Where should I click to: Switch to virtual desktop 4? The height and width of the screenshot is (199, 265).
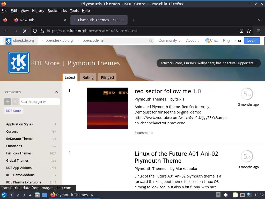point(30,195)
